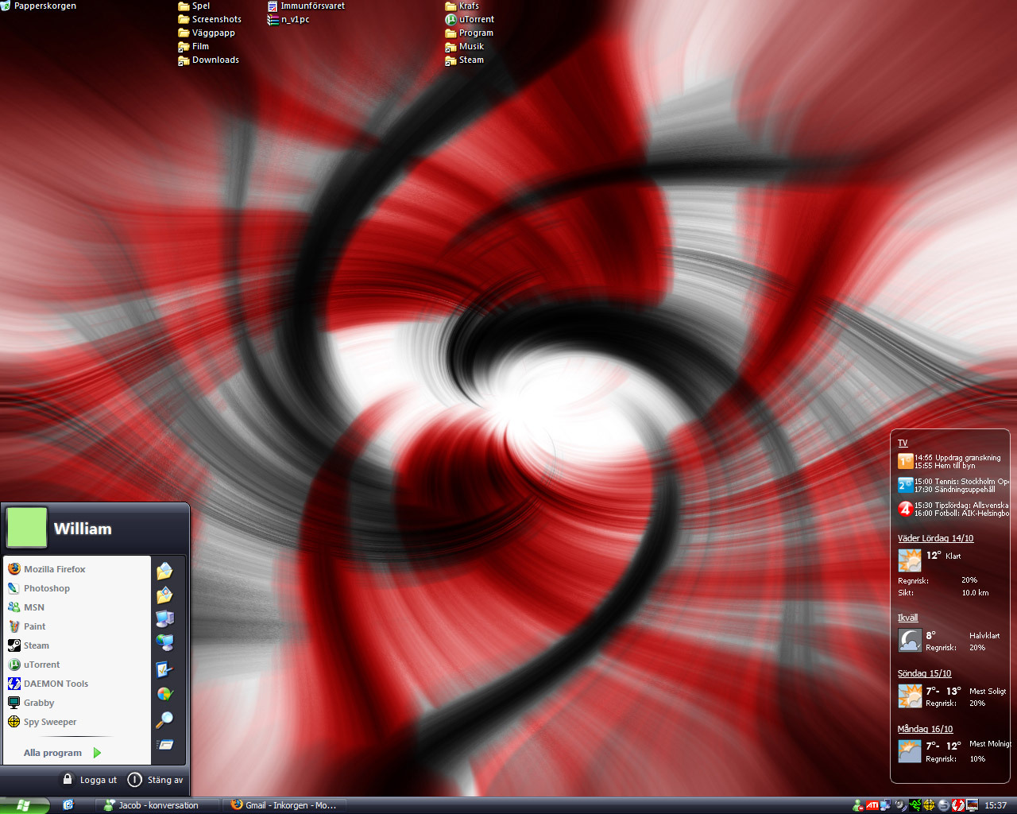Open the Spel folder on desktop
Image resolution: width=1017 pixels, height=814 pixels.
point(194,6)
